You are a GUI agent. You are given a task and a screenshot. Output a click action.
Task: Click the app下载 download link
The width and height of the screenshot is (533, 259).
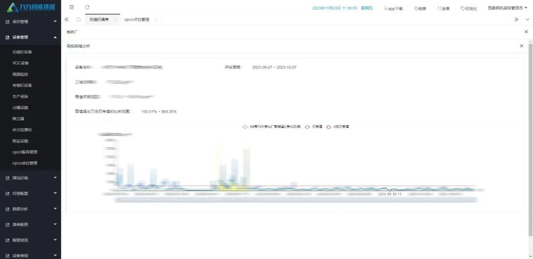click(393, 8)
